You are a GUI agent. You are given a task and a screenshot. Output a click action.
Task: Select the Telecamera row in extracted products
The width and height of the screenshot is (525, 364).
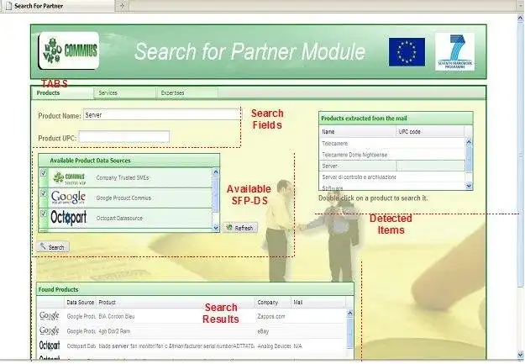(x=392, y=144)
